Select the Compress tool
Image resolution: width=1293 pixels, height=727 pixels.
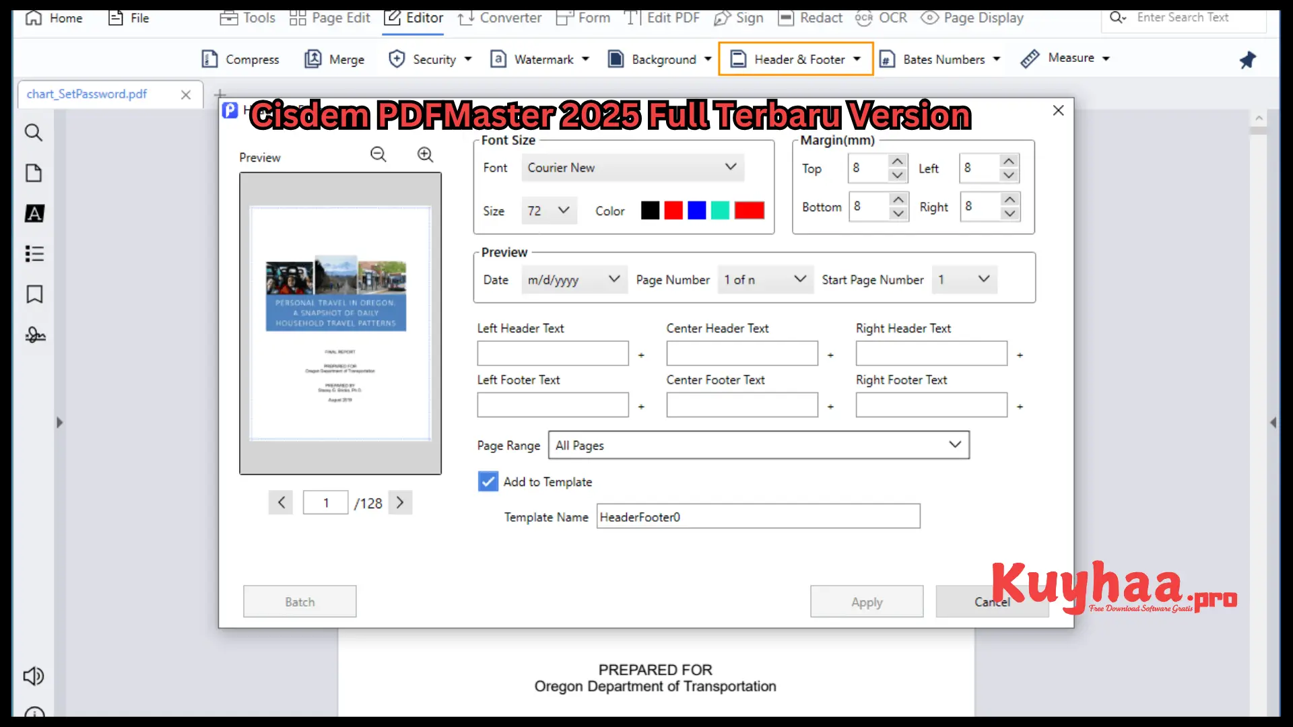(x=240, y=59)
